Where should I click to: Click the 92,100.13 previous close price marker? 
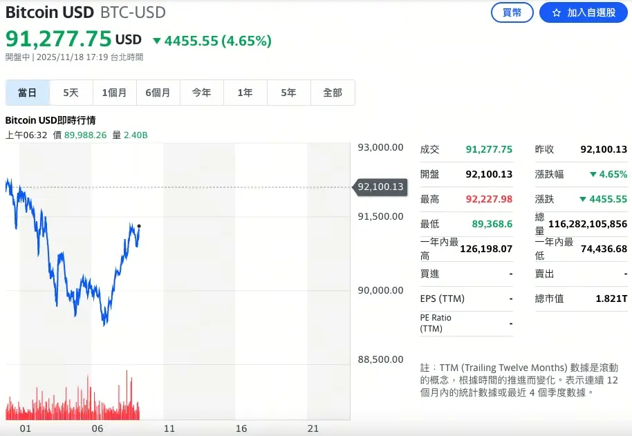pos(380,187)
